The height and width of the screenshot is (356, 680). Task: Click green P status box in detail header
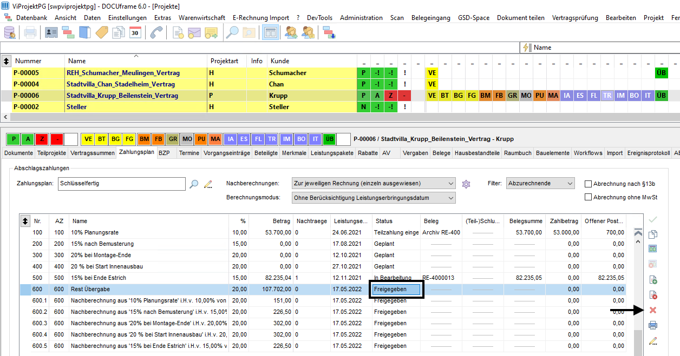[14, 139]
